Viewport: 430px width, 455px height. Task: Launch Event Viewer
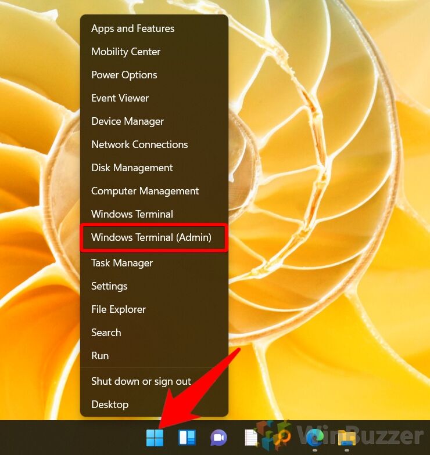point(154,98)
